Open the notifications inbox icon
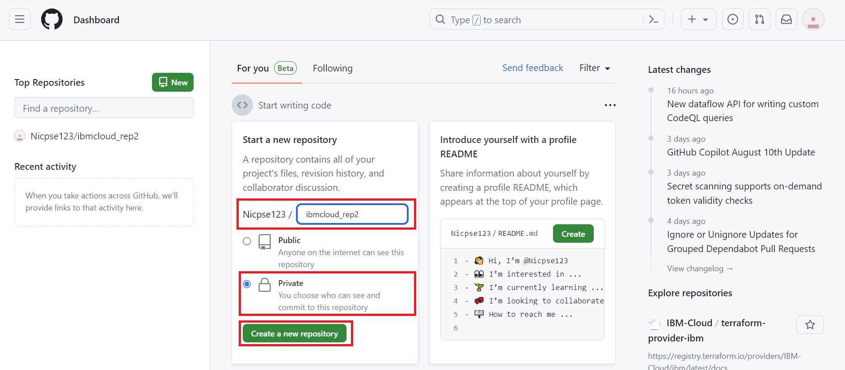The image size is (845, 370). coord(786,19)
